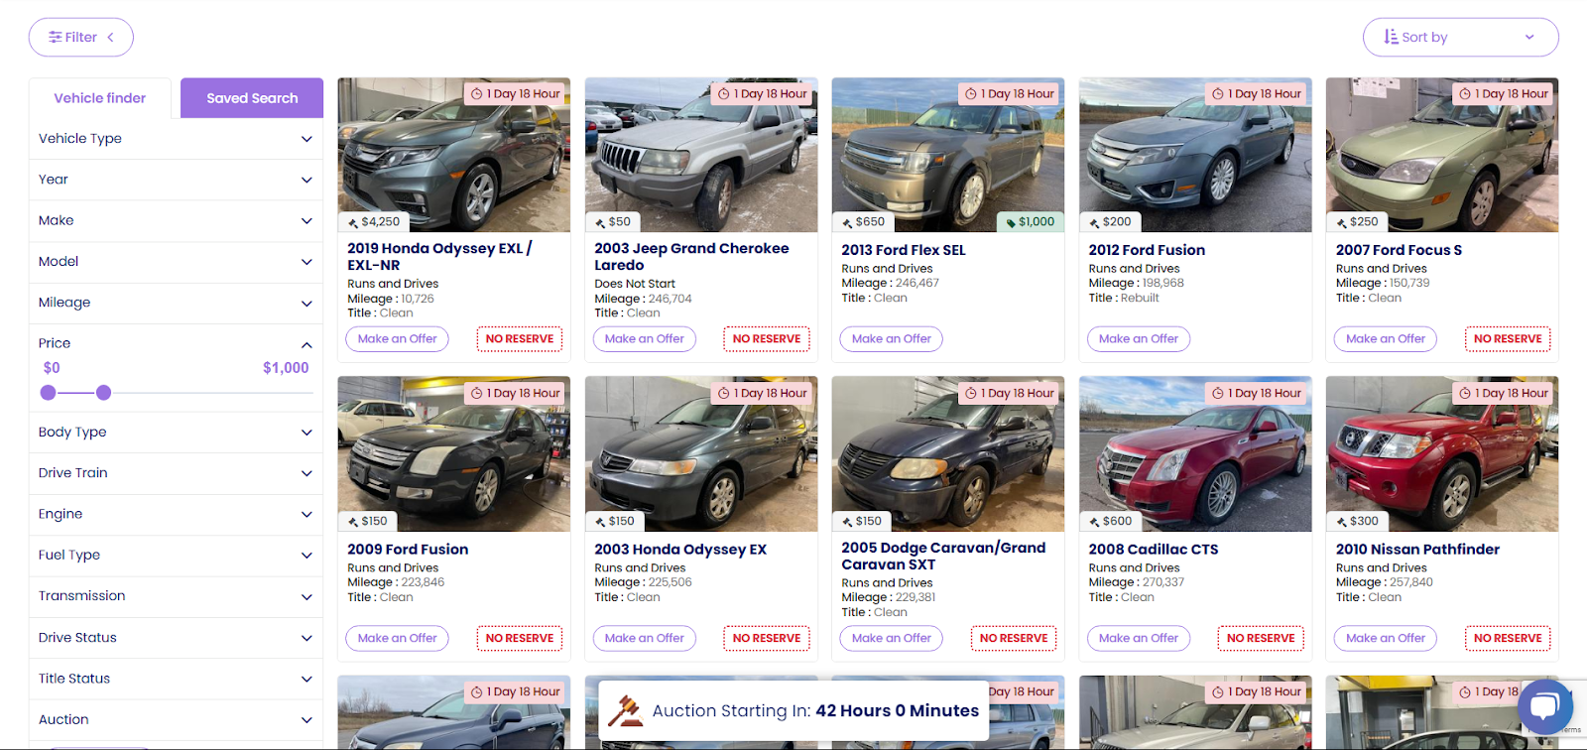Click clock icon on 2010 Nissan Pathfinder timer
Image resolution: width=1587 pixels, height=750 pixels.
click(1465, 394)
